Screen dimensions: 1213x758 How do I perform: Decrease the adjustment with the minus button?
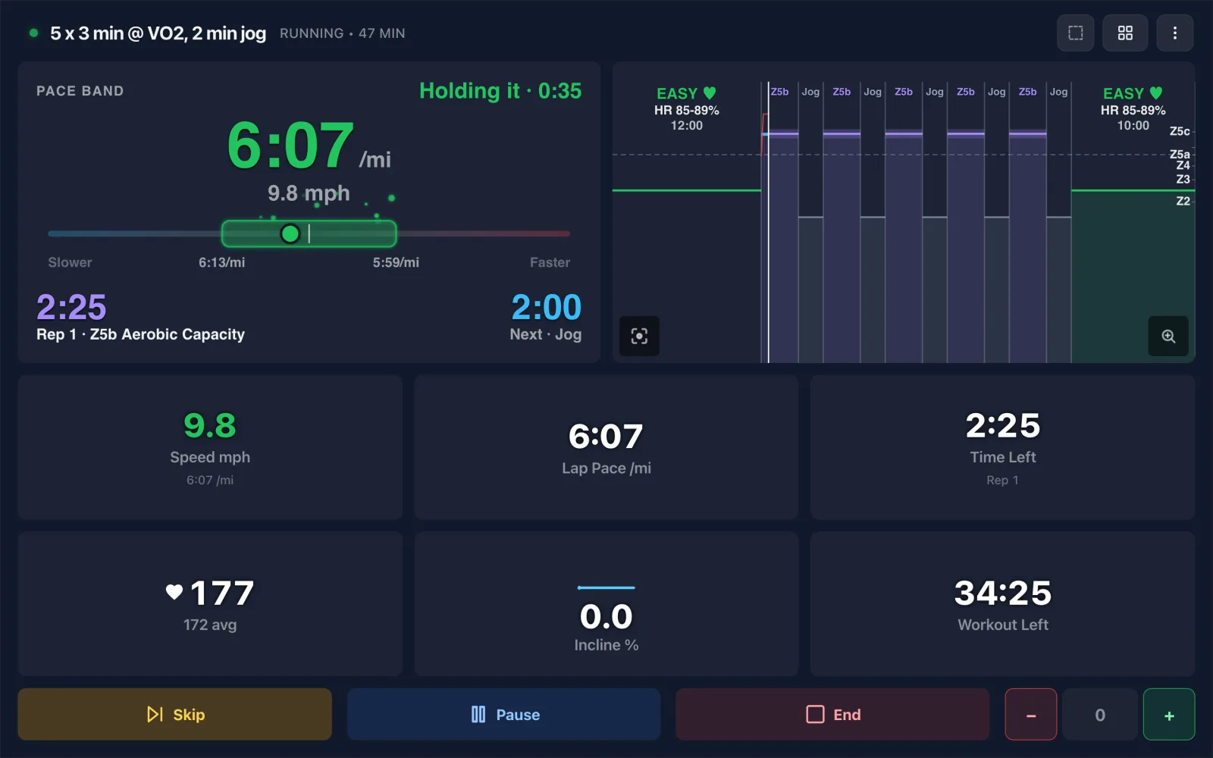coord(1031,714)
